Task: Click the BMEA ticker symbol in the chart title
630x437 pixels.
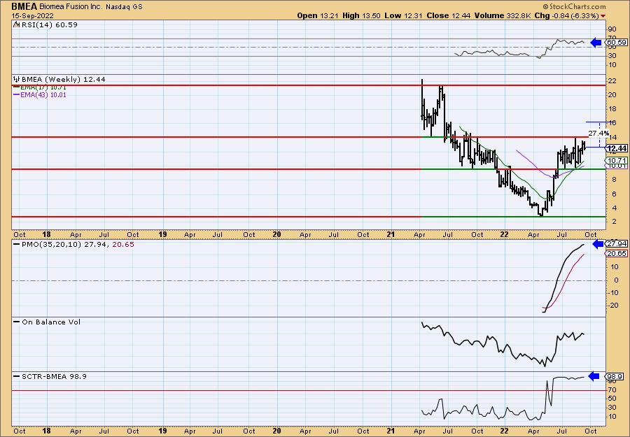Action: pos(24,6)
